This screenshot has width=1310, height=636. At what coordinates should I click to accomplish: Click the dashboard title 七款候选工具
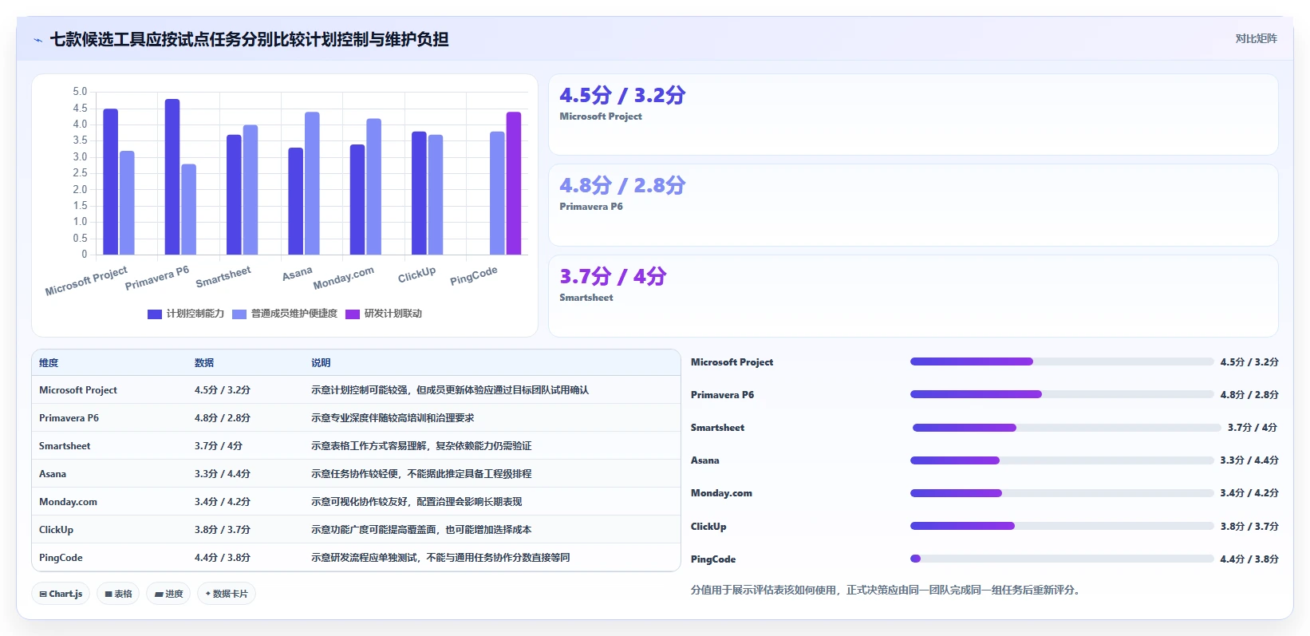tap(250, 39)
